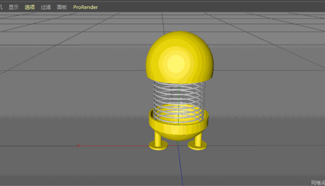Click empty gray grid floor to deselect
Image resolution: width=325 pixels, height=186 pixels.
[x=77, y=93]
